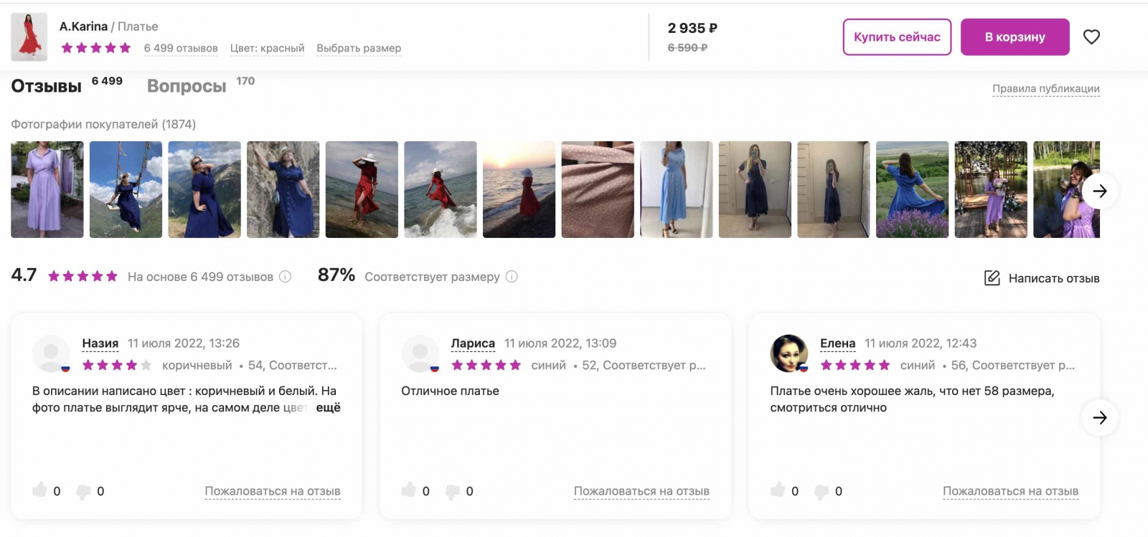Expand Назия's review with ещё

point(329,407)
